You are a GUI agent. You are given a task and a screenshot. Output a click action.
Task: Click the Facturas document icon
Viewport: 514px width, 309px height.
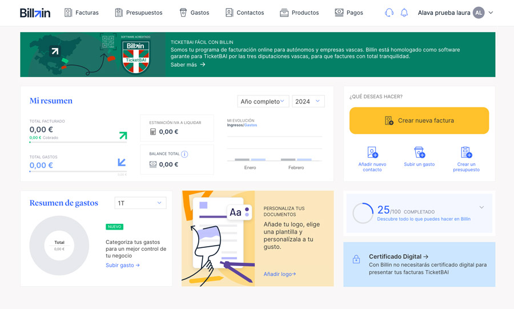click(x=68, y=13)
